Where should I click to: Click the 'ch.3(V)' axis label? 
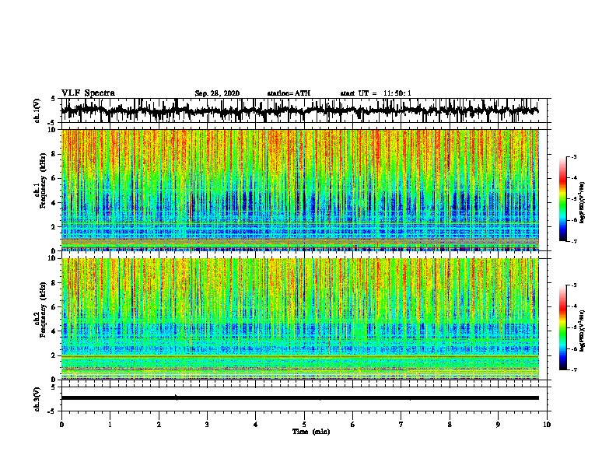tap(37, 399)
